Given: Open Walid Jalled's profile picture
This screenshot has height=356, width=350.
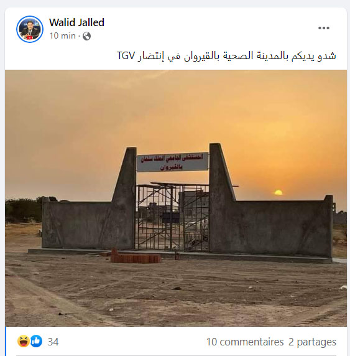Looking at the screenshot, I should 30,29.
